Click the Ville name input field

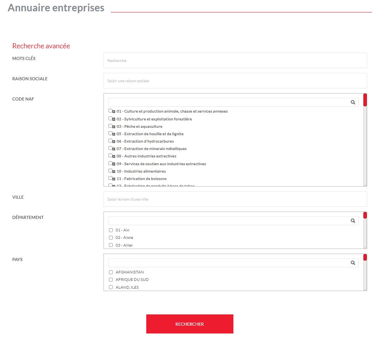click(235, 199)
